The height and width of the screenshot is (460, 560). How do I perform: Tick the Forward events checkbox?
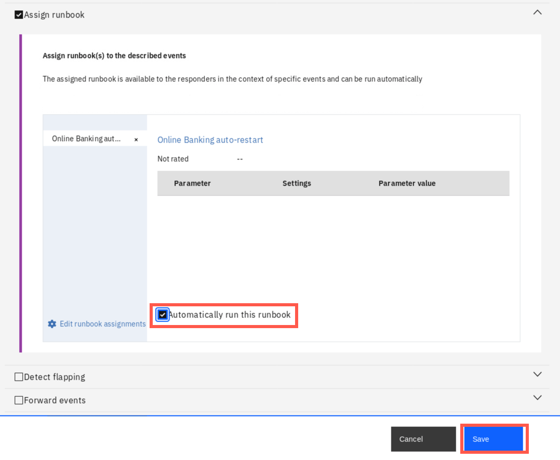click(x=19, y=400)
